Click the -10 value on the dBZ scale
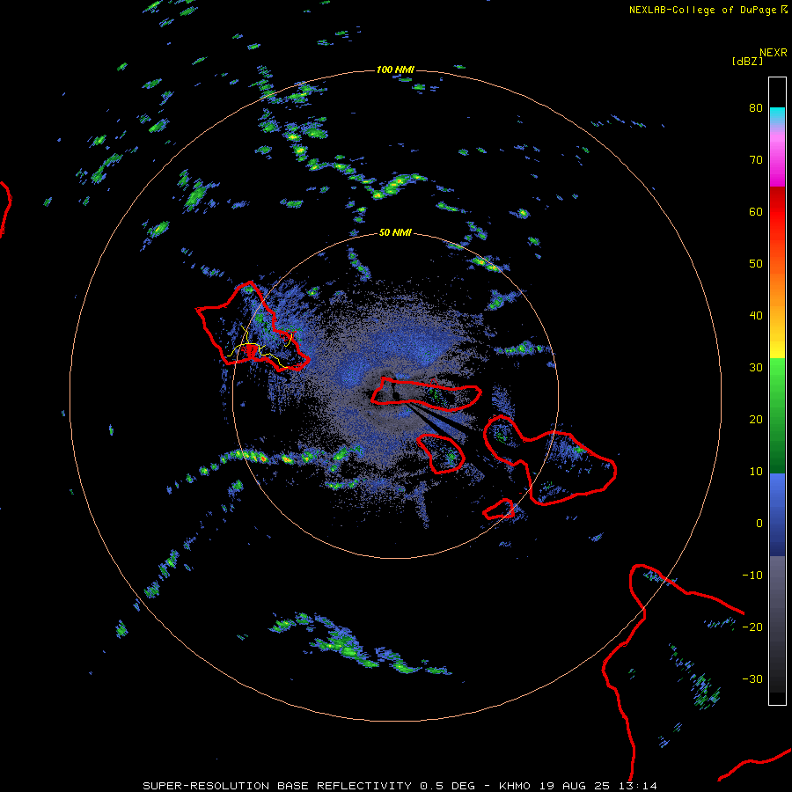Image resolution: width=792 pixels, height=792 pixels. click(x=752, y=575)
